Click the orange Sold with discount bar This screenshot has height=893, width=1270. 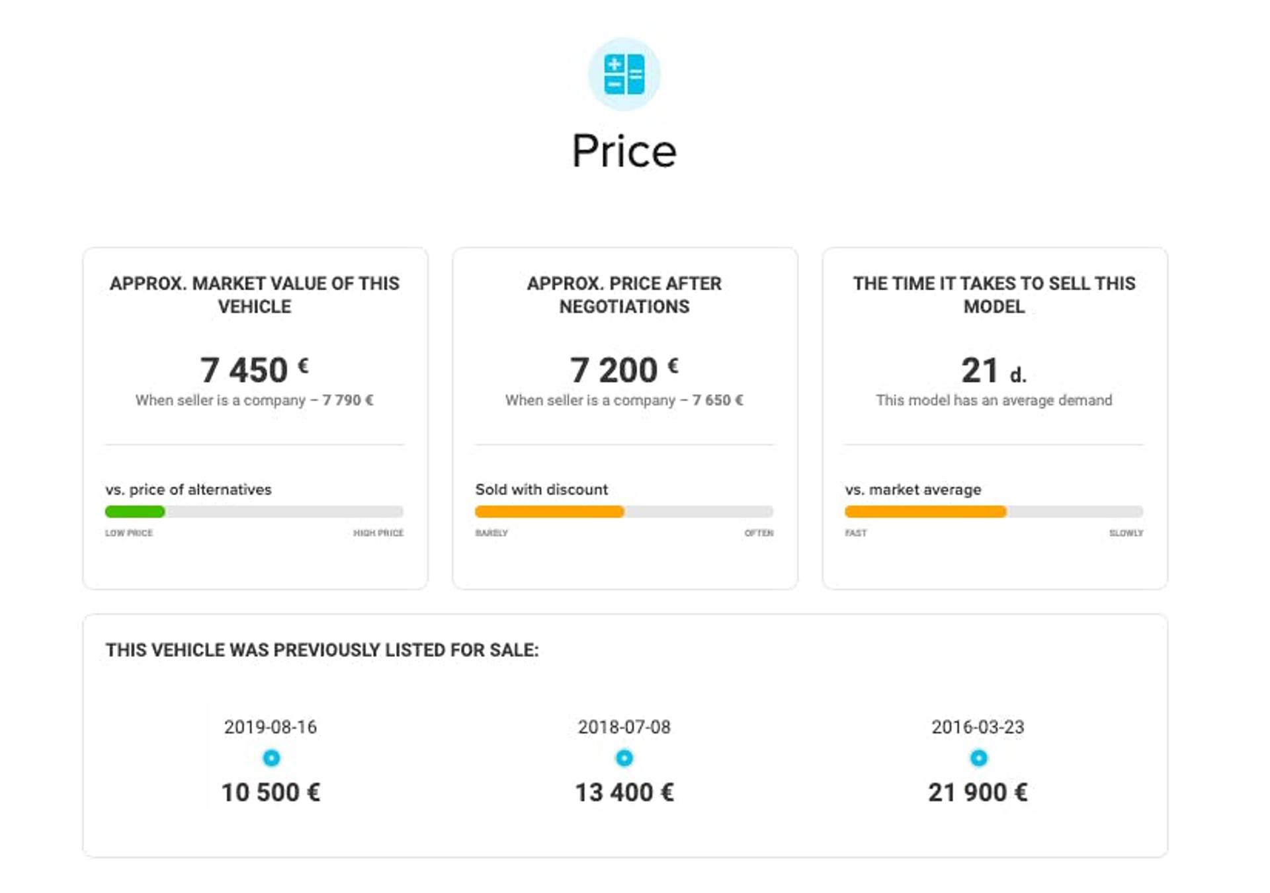point(549,512)
